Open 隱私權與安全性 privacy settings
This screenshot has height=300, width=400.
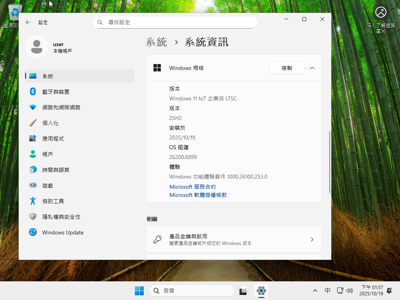coord(61,217)
